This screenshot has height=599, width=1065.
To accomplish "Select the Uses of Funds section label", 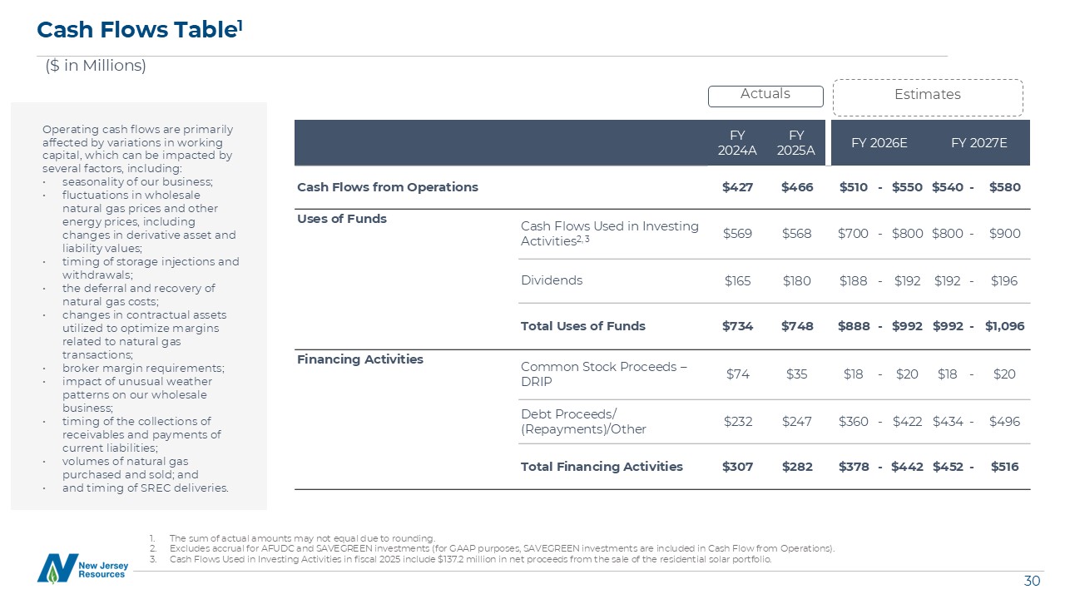I will click(x=342, y=220).
